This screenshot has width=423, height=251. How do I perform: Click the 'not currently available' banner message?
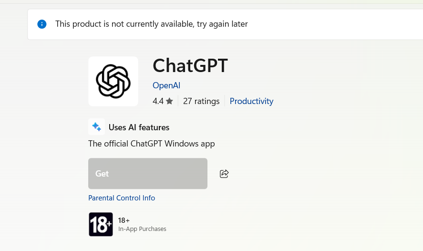[152, 24]
